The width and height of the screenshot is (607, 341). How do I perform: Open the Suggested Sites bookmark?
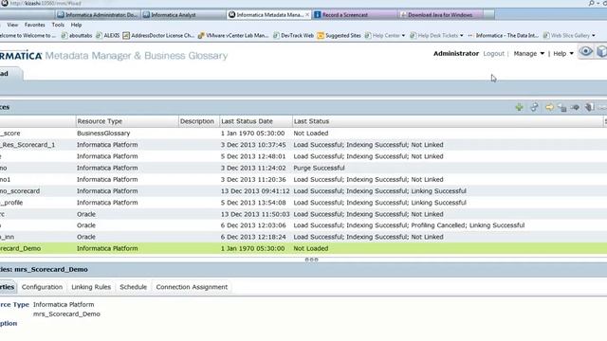[x=340, y=36]
